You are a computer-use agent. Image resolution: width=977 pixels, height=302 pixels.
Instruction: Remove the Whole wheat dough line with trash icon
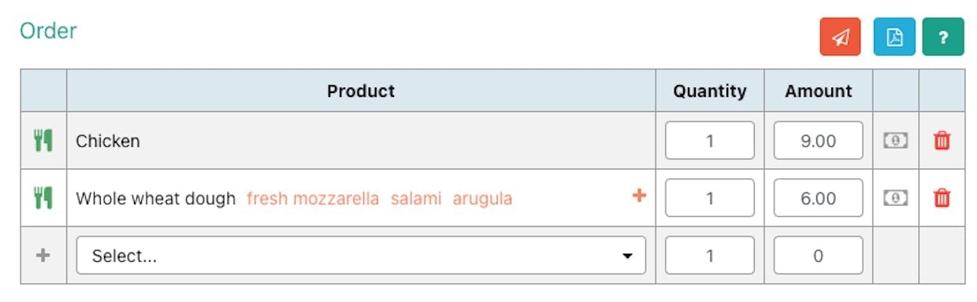(x=942, y=199)
